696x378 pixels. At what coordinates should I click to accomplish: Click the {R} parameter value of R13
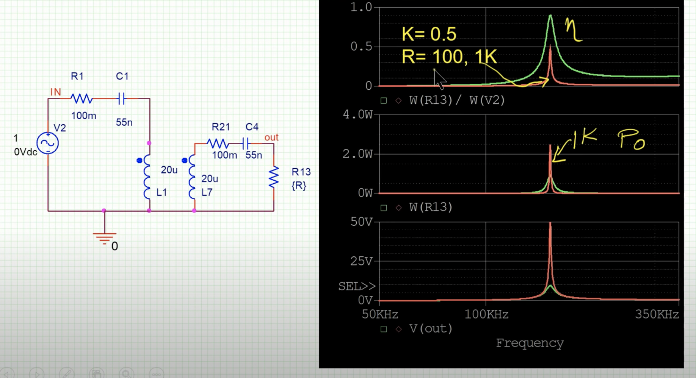tap(299, 186)
